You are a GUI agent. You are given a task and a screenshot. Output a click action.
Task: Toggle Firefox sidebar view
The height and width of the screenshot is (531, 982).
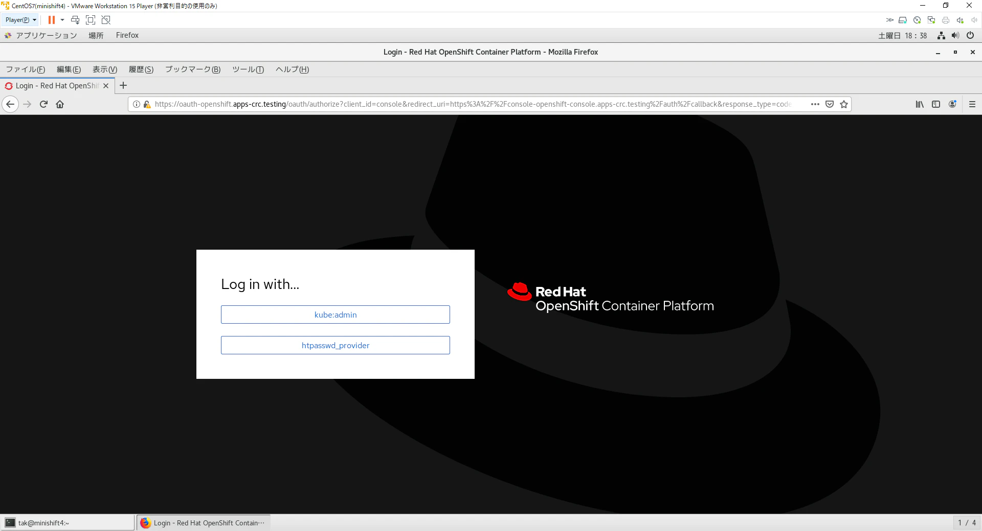coord(936,104)
